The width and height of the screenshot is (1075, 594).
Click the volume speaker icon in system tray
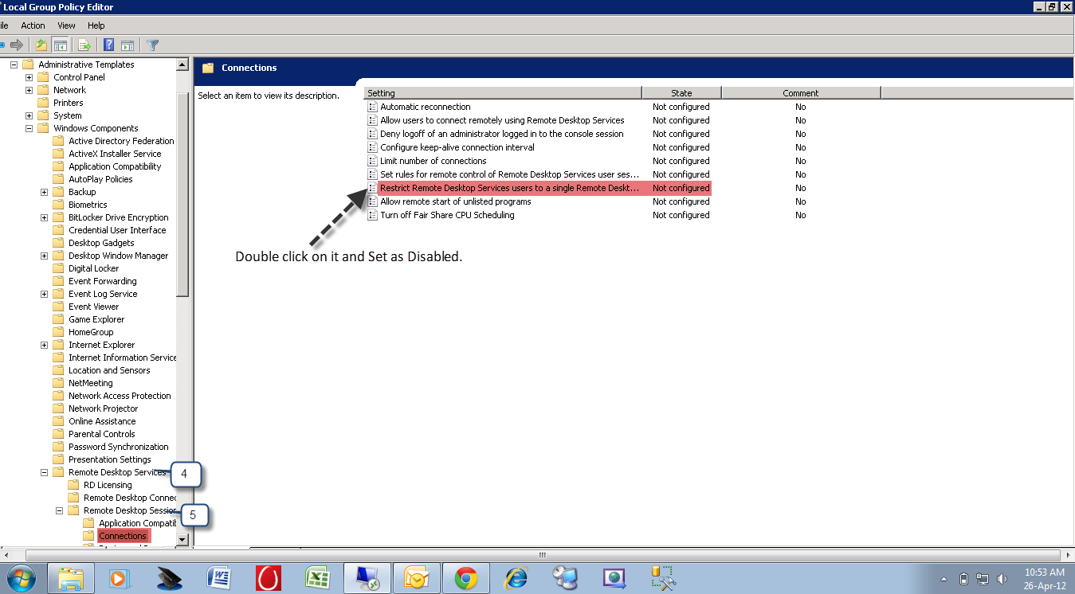coord(1002,579)
